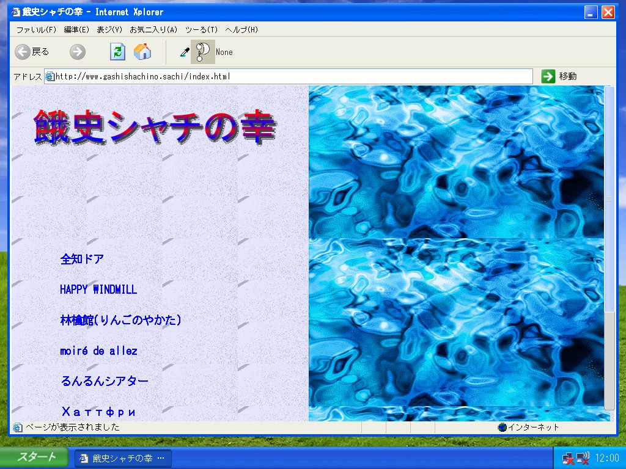Follow the HAPPY WINDMILL link
This screenshot has height=469, width=626.
pyautogui.click(x=98, y=289)
